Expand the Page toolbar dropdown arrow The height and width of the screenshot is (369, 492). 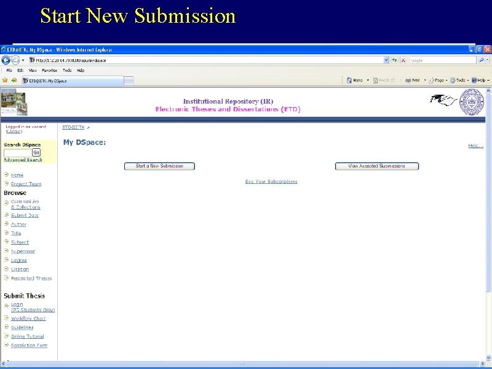(x=446, y=80)
